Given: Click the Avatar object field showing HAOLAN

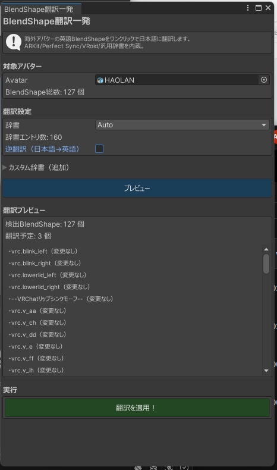Looking at the screenshot, I should (182, 80).
